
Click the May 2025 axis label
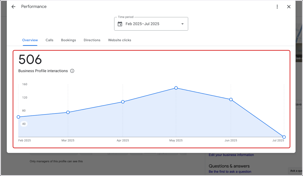coord(176,141)
